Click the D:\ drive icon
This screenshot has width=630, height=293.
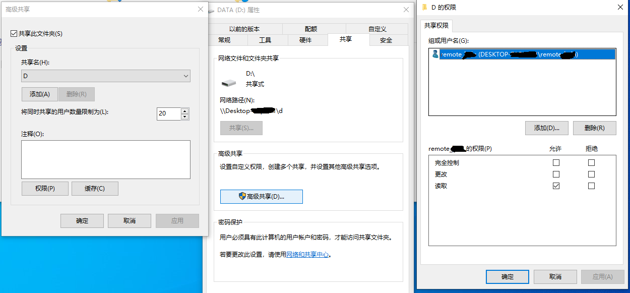click(228, 83)
